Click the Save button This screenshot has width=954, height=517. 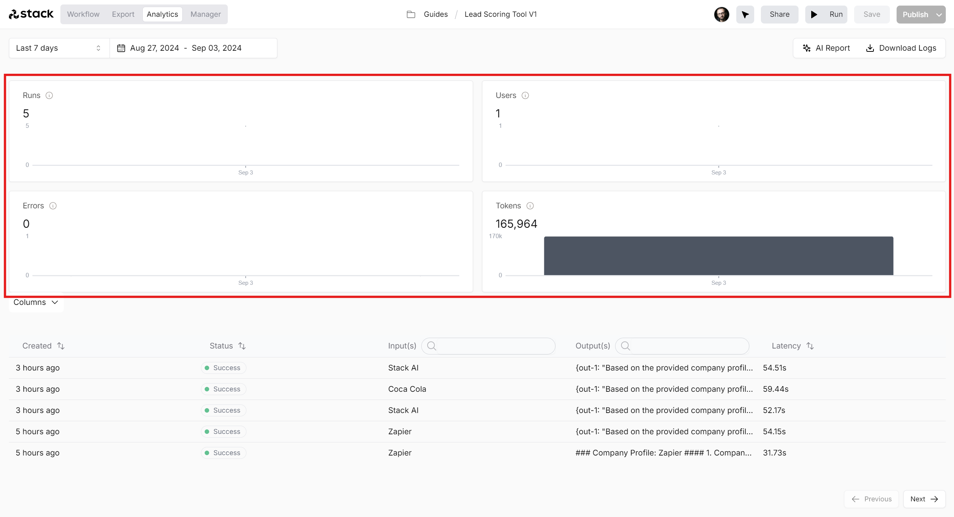point(870,14)
